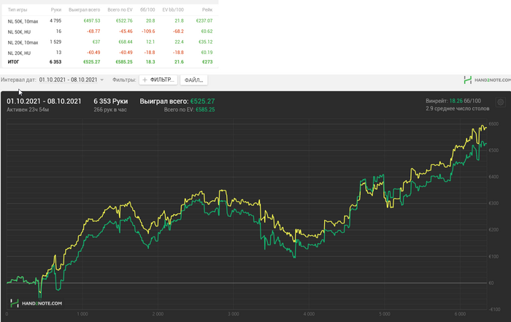The image size is (511, 322).
Task: Sort by the бб/100 column header
Action: [147, 9]
